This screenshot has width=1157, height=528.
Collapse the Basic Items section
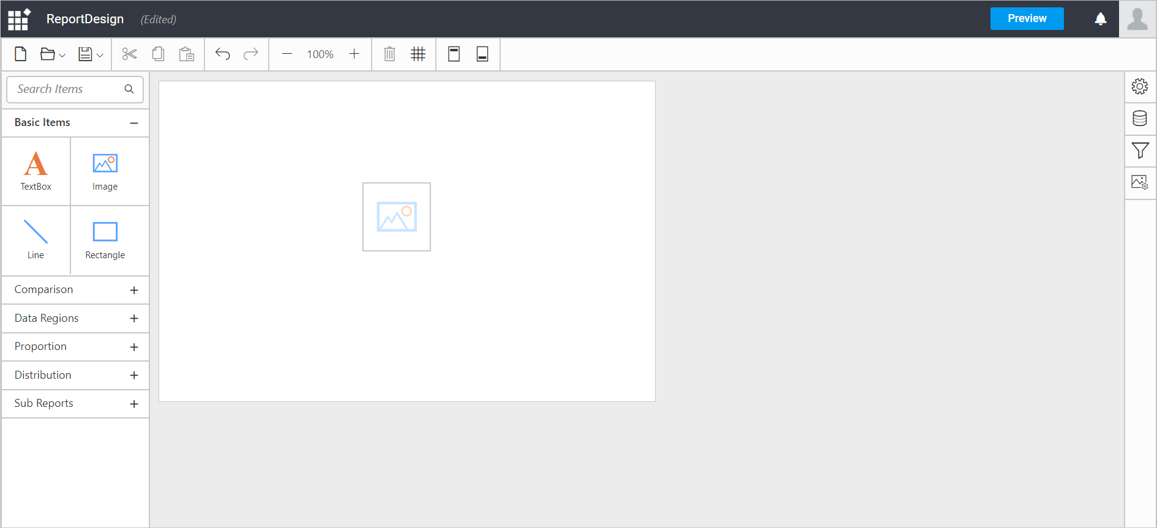coord(134,123)
